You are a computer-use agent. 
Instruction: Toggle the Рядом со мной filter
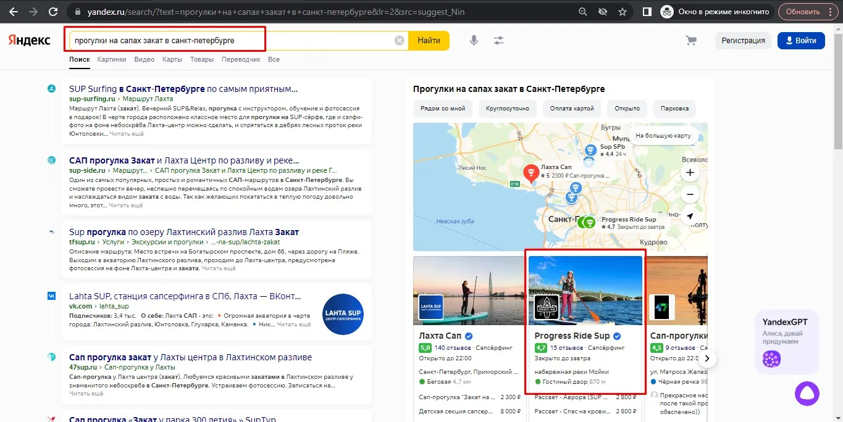tap(443, 109)
